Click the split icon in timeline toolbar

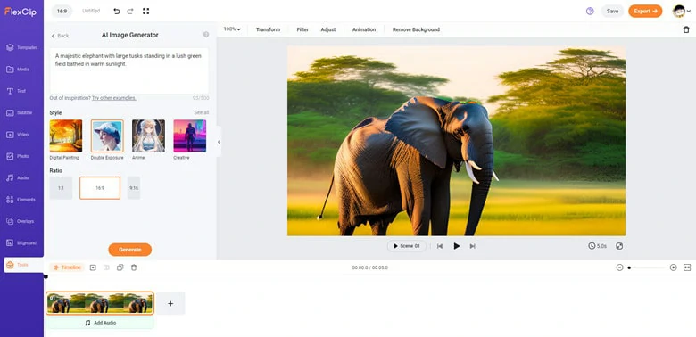[106, 267]
